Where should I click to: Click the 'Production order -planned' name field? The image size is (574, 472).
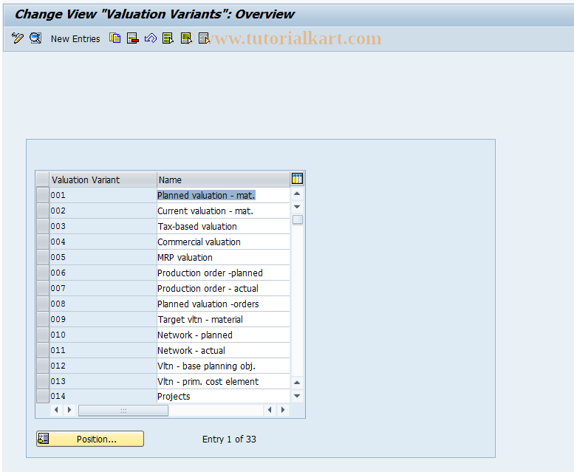tap(223, 273)
